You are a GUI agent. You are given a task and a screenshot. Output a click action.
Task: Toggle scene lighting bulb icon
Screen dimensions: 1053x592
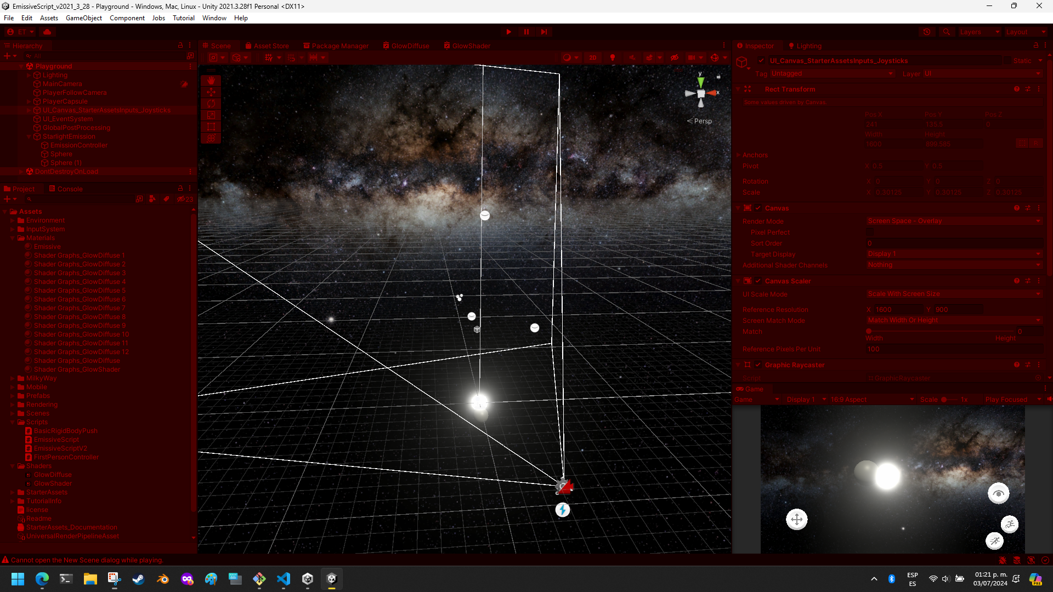pos(613,58)
